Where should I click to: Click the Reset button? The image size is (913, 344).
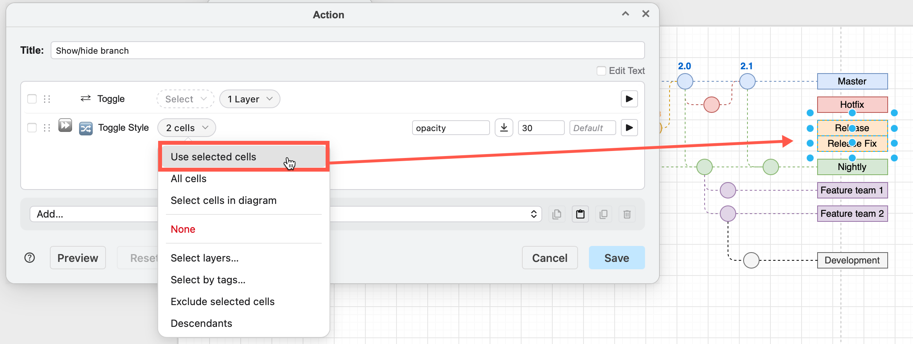pos(138,258)
